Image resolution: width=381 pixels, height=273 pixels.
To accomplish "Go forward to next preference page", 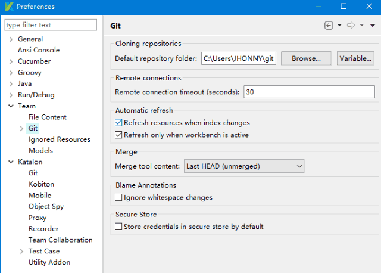I will (351, 25).
